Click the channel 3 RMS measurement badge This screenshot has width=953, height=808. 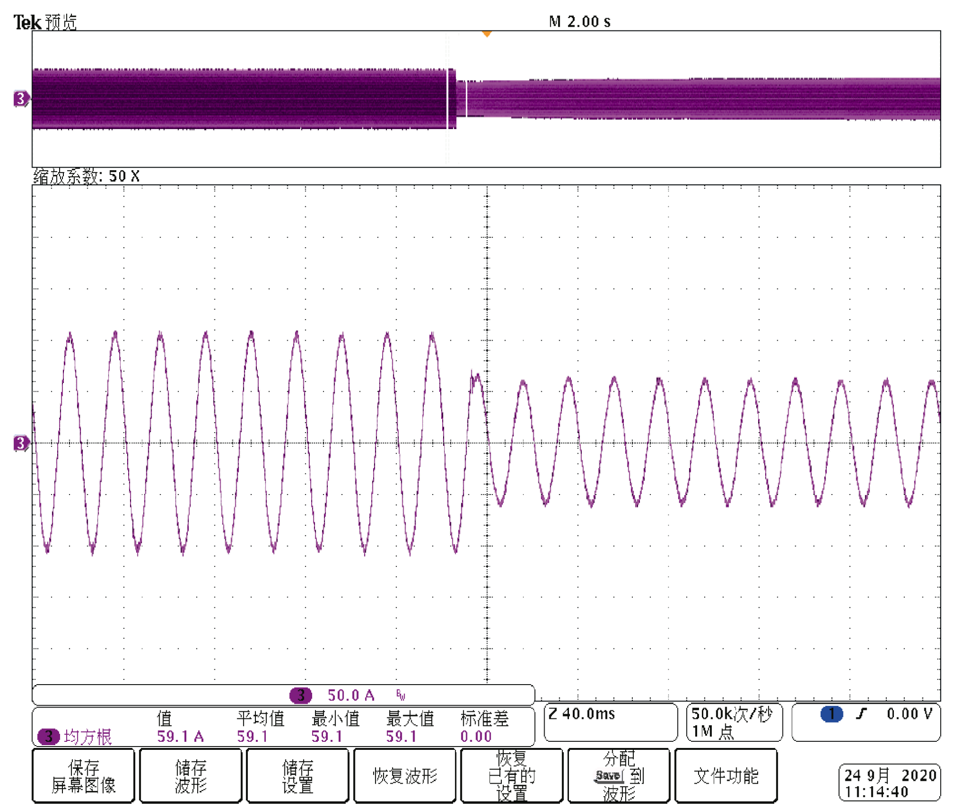click(48, 737)
